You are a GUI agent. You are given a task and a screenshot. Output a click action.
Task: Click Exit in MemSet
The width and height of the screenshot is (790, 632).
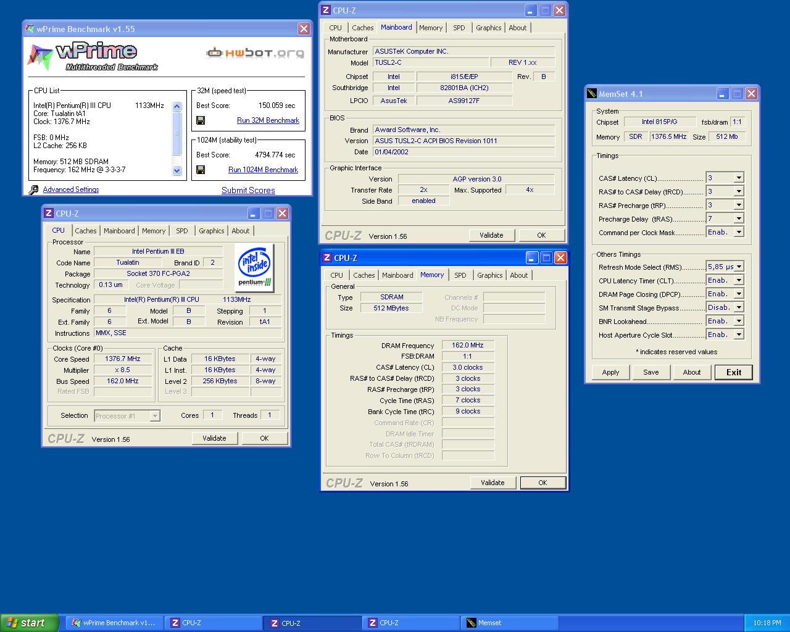[x=734, y=372]
